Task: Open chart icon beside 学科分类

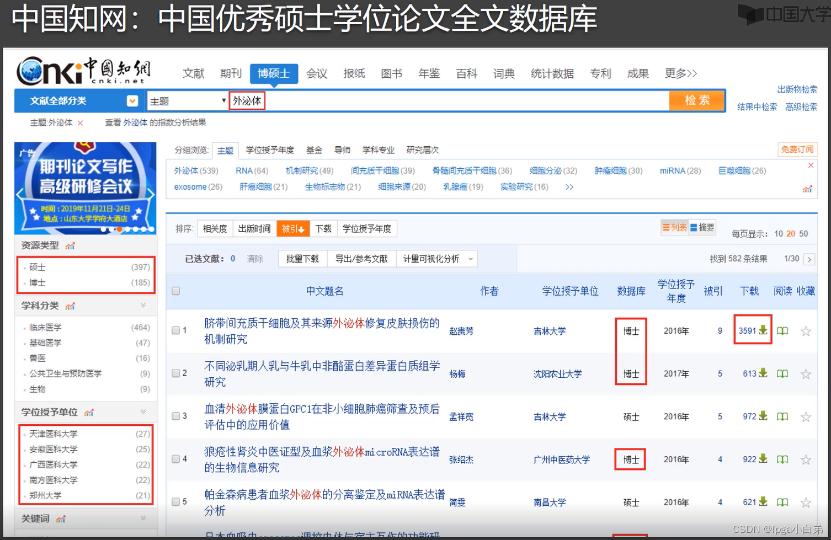Action: (70, 306)
